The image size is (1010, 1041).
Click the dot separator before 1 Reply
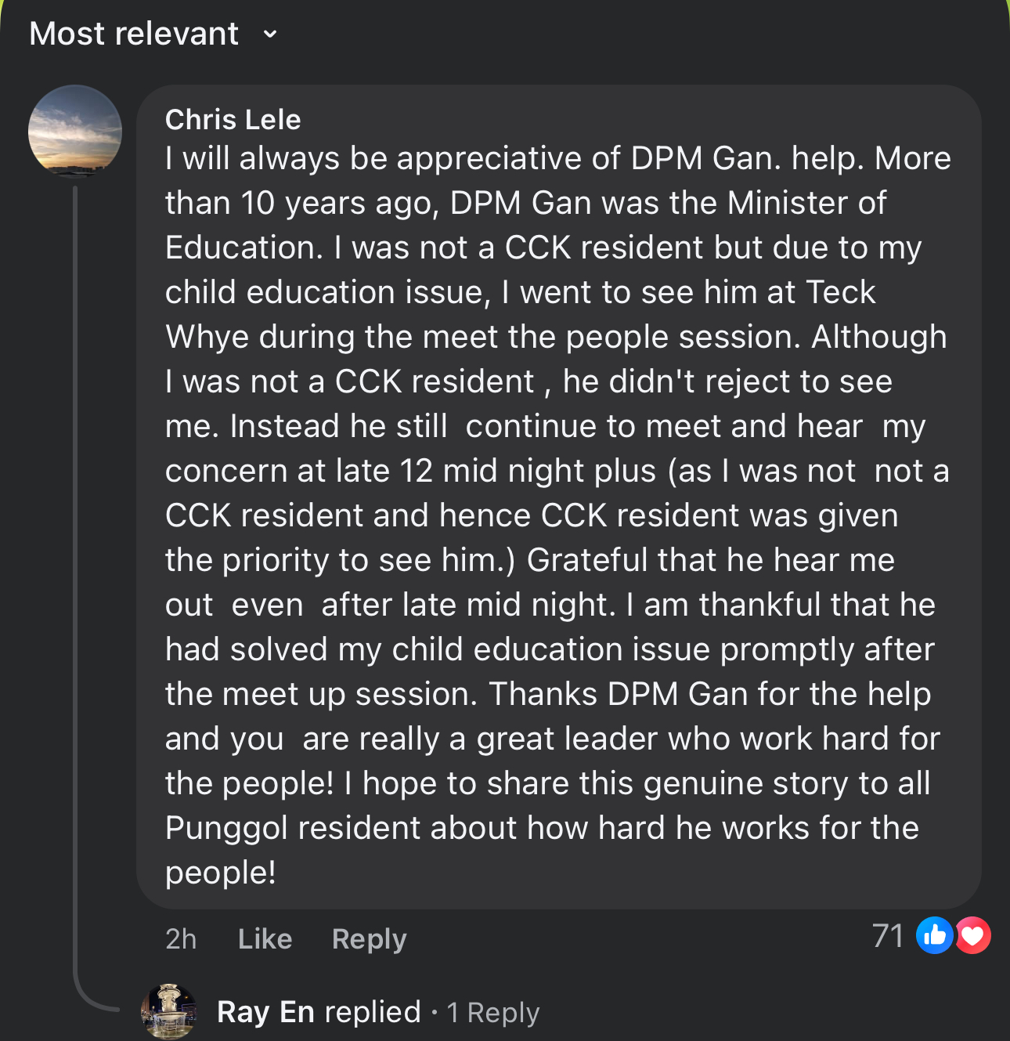[x=435, y=1013]
